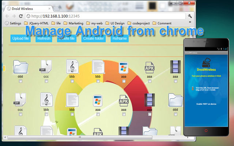Tick the checkbox under second row ccc archive
Image resolution: width=234 pixels, height=146 pixels.
point(20,114)
